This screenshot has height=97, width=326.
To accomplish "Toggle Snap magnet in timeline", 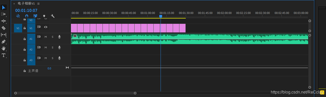I will pyautogui.click(x=27, y=16).
